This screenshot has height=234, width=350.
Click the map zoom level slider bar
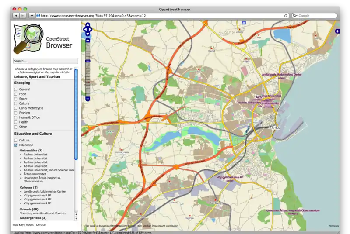[x=87, y=70]
